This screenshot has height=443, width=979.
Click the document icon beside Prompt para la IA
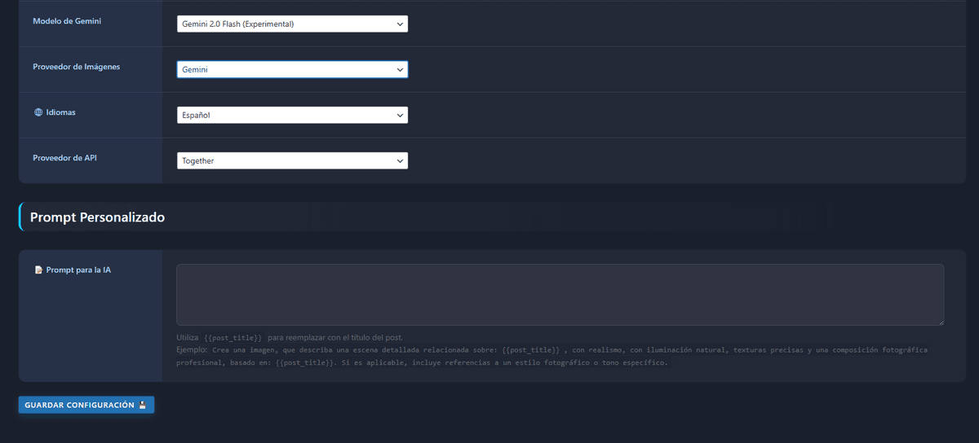pyautogui.click(x=38, y=270)
